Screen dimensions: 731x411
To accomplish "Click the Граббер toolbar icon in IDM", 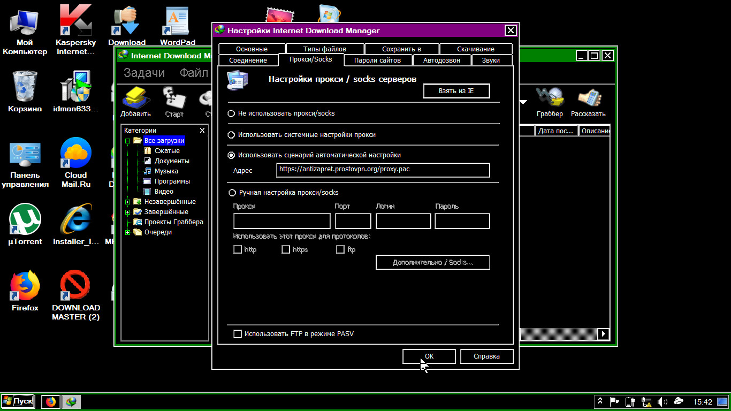I will click(550, 102).
